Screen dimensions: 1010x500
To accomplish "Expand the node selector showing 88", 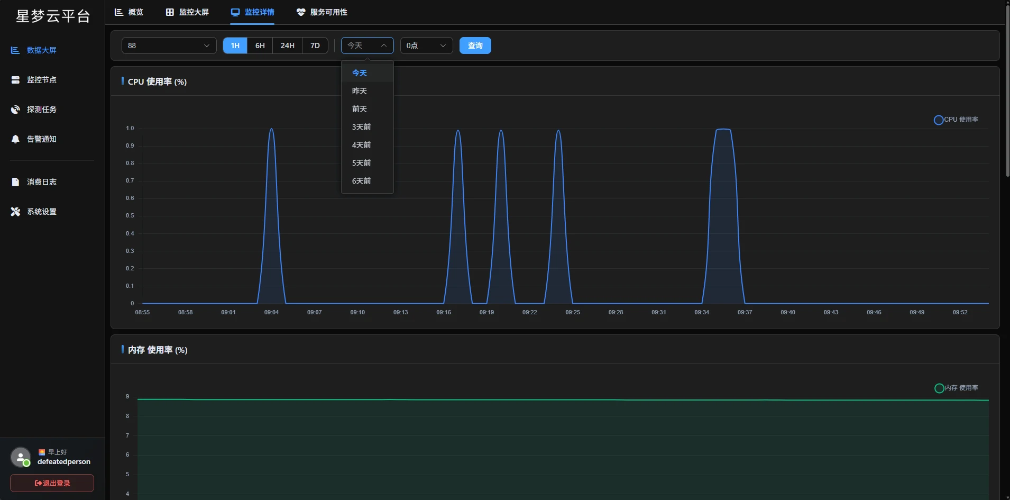I will (x=169, y=46).
